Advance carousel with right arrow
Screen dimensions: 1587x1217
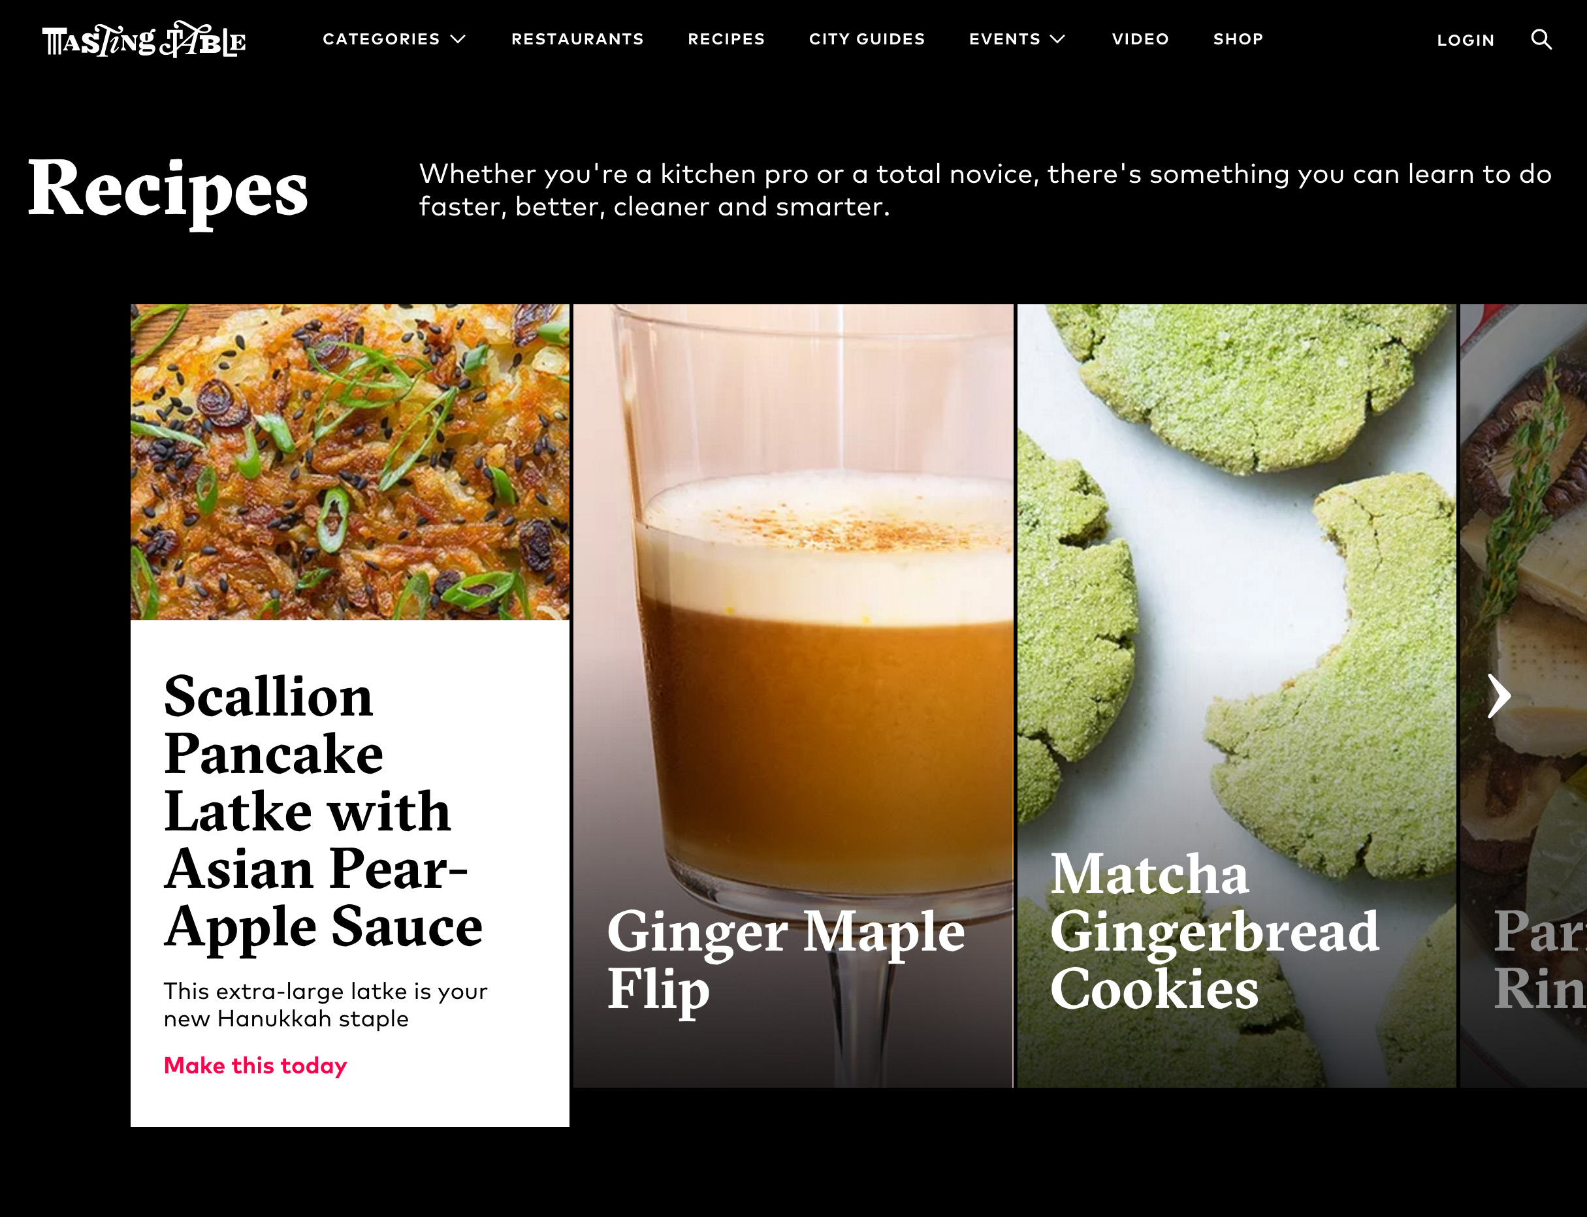pyautogui.click(x=1499, y=696)
